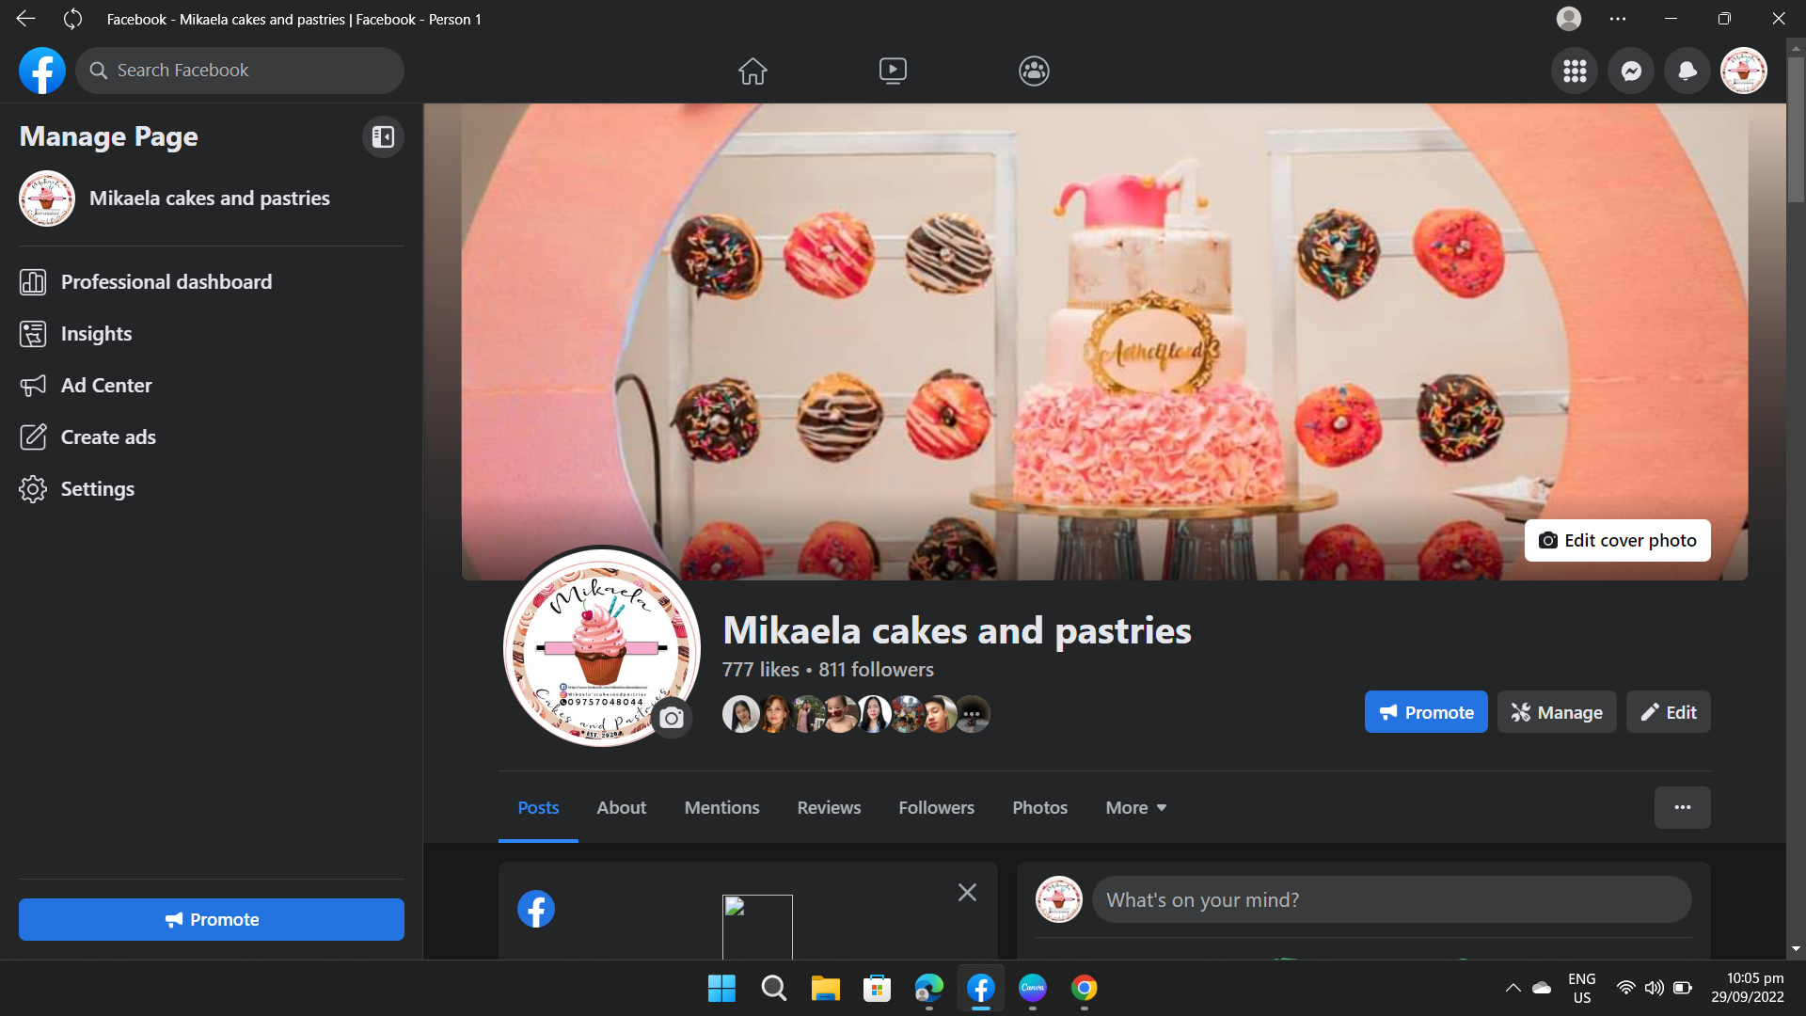Image resolution: width=1806 pixels, height=1016 pixels.
Task: Click the Manage button
Action: (1557, 713)
